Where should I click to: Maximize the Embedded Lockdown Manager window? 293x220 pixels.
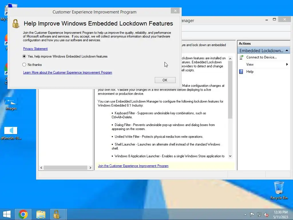pyautogui.click(x=274, y=19)
